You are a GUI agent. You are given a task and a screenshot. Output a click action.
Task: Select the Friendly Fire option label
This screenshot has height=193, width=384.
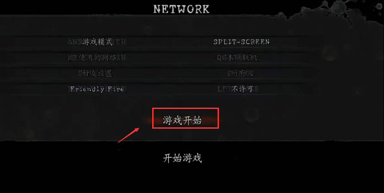97,89
